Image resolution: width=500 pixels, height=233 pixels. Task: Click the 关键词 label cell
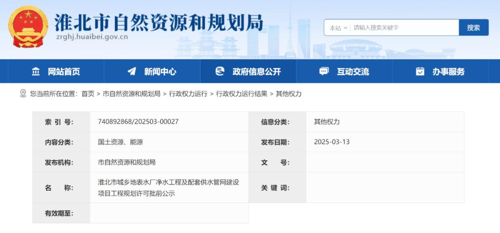click(277, 187)
